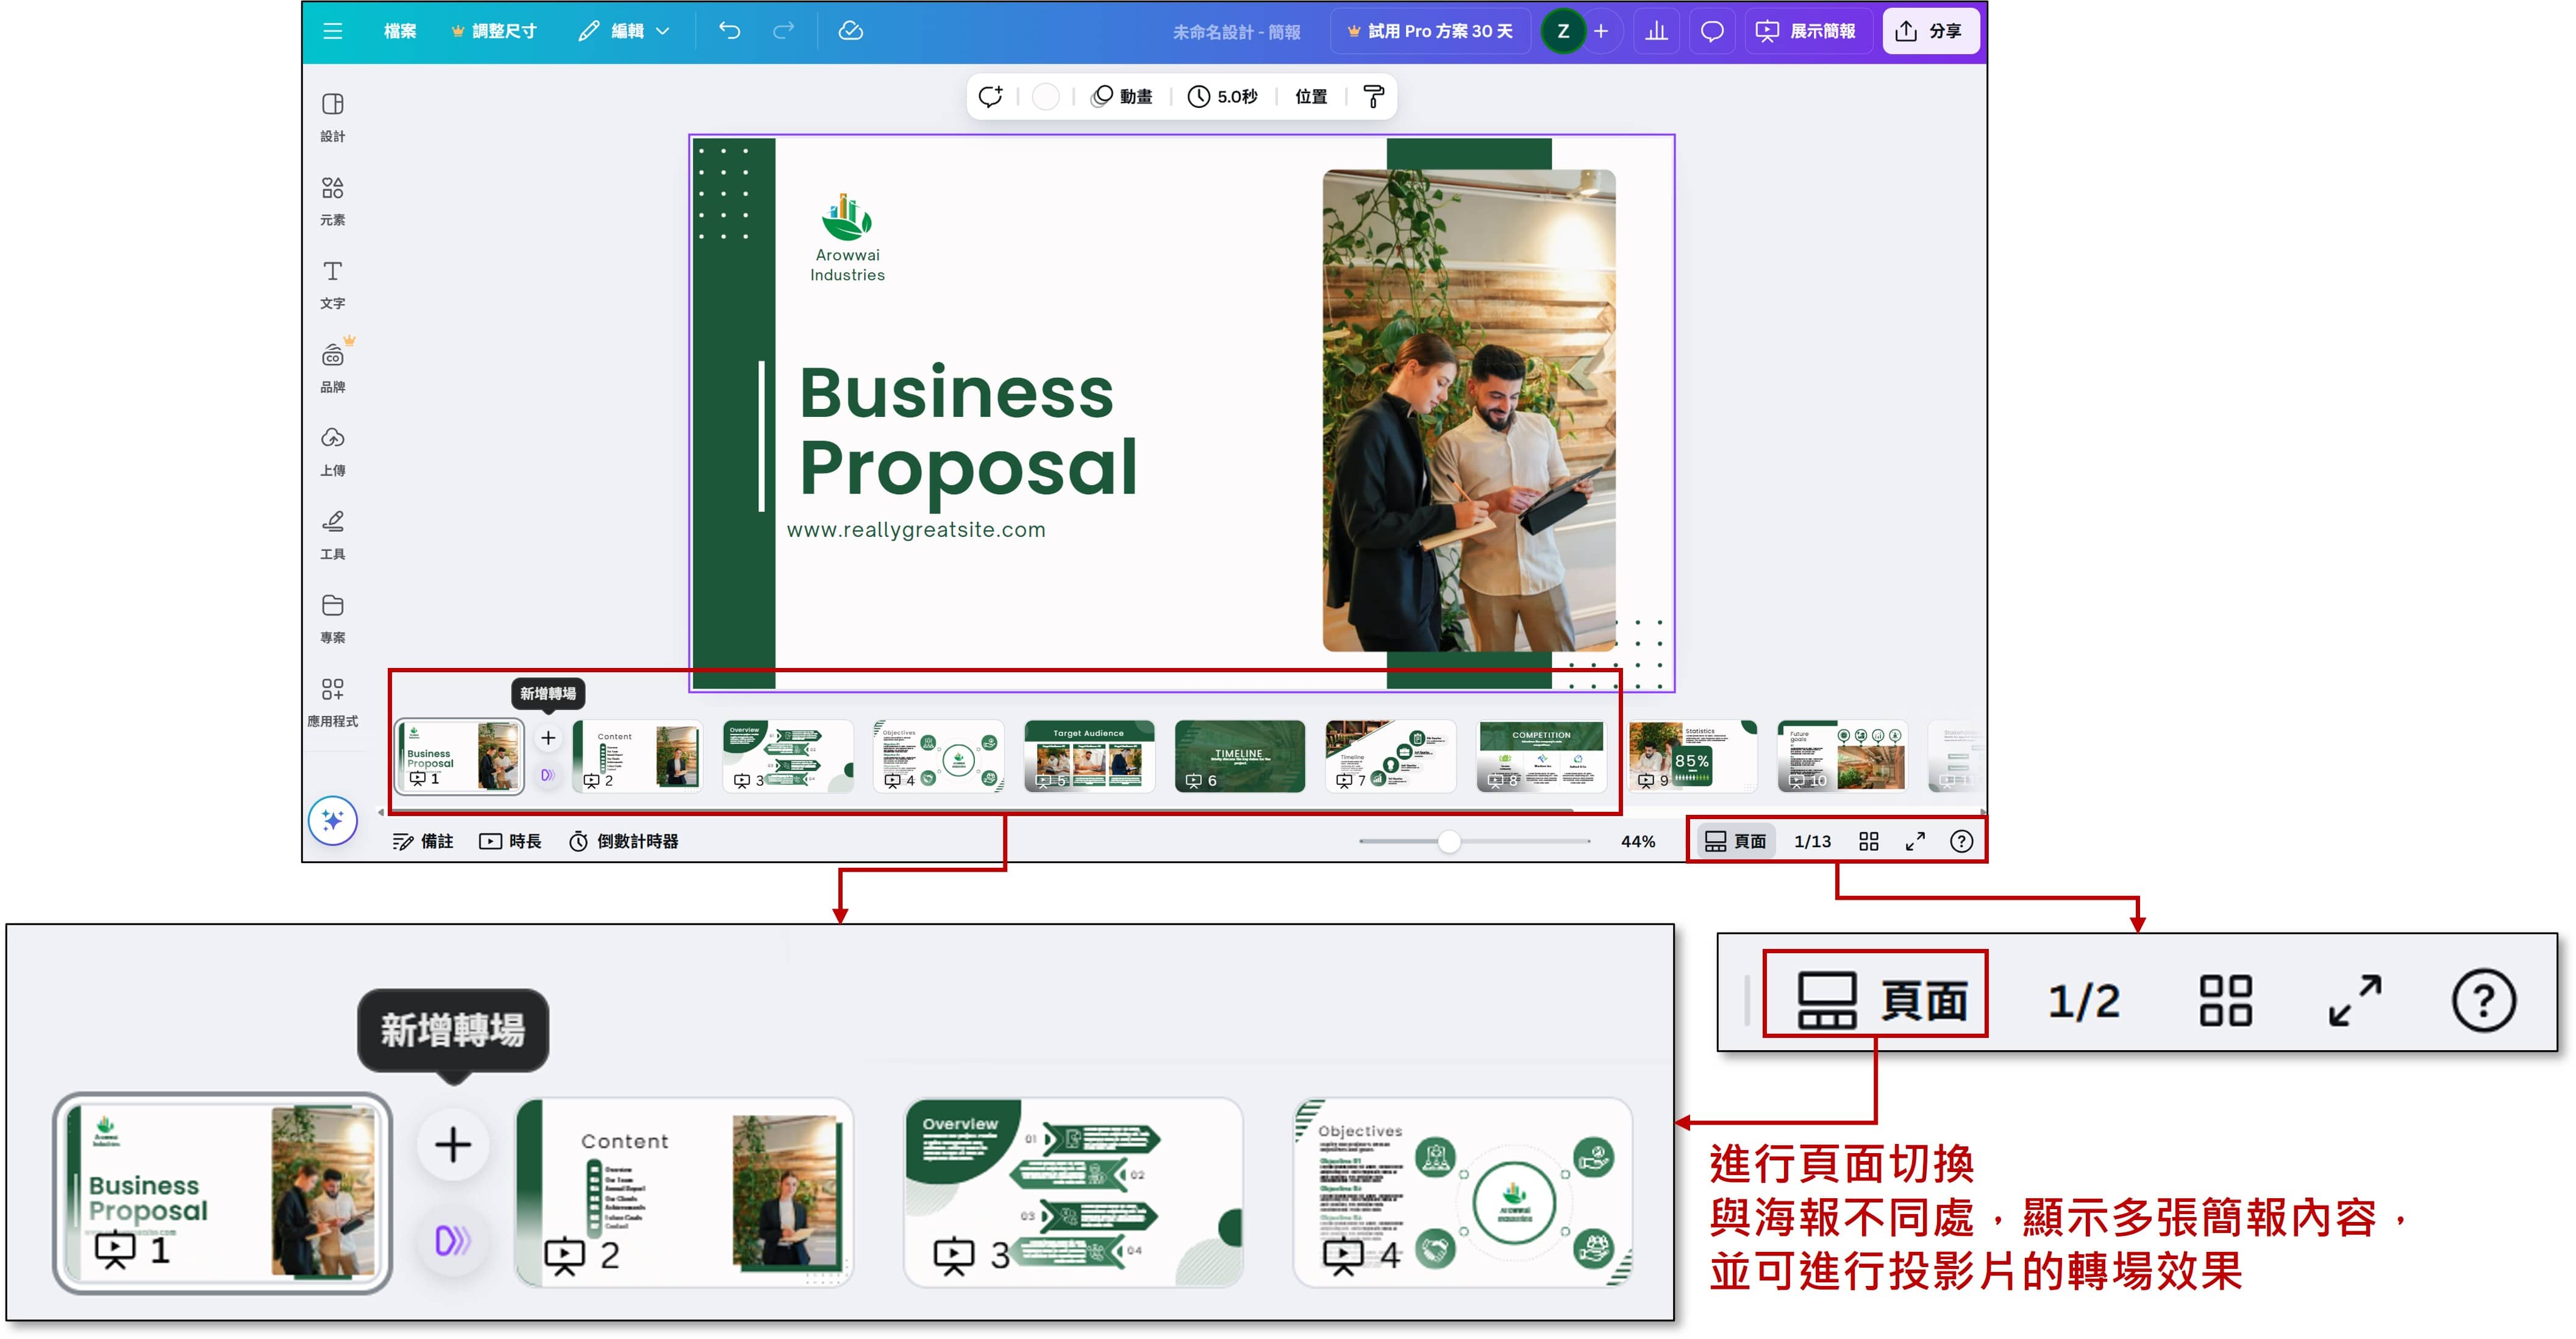Screen dimensions: 2576x1339
Task: Expand the 編輯 editing mode dropdown
Action: pos(625,31)
